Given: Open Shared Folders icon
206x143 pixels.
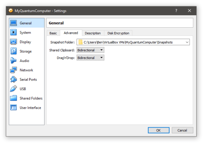Looking at the screenshot, I should click(13, 98).
